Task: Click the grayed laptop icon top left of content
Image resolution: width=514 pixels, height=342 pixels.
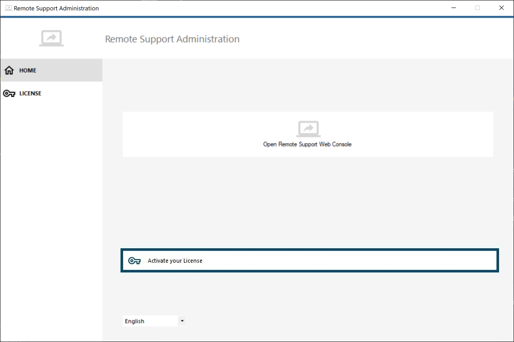Action: click(x=51, y=38)
